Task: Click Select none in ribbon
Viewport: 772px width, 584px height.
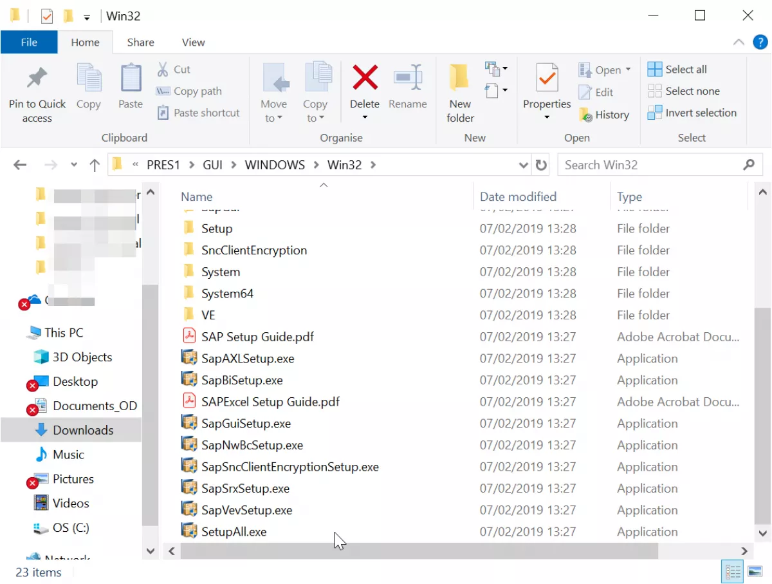Action: click(x=683, y=91)
